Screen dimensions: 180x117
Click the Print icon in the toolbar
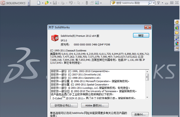(63, 3)
